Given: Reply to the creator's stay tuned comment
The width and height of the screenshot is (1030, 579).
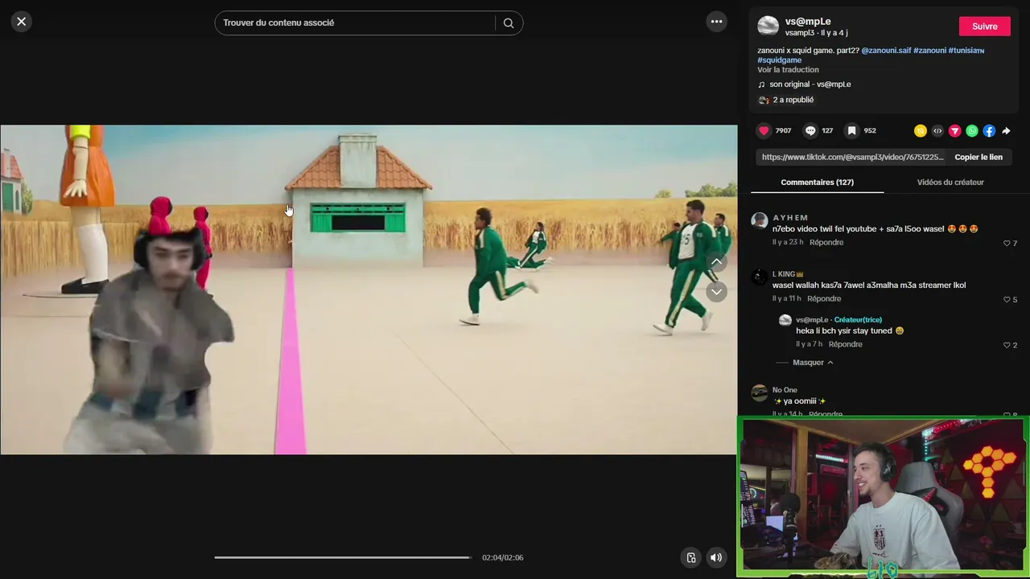Looking at the screenshot, I should pyautogui.click(x=845, y=344).
